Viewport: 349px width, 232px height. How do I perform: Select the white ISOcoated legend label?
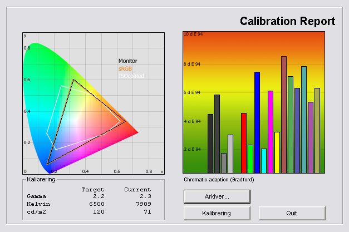(130, 76)
